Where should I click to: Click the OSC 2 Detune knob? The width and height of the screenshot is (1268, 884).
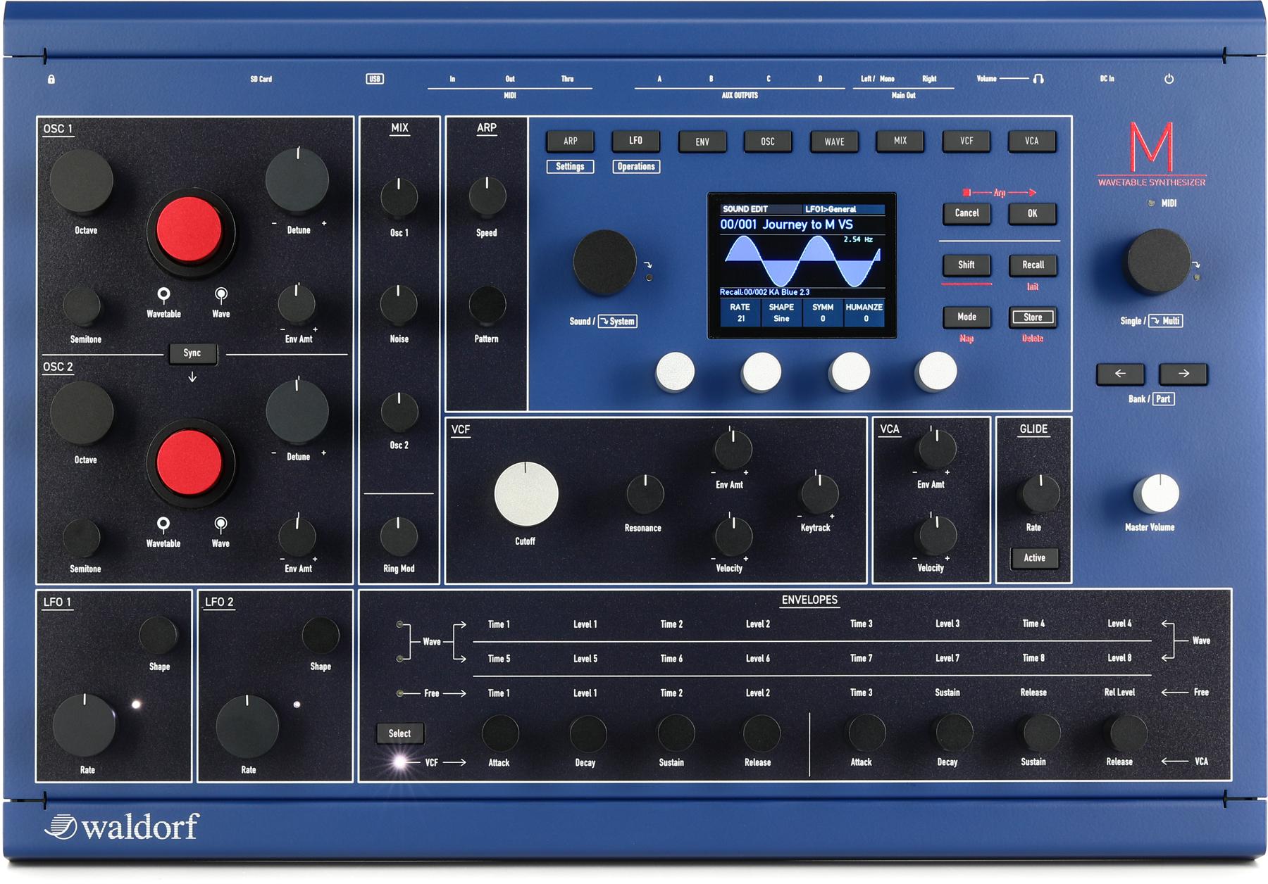[297, 412]
